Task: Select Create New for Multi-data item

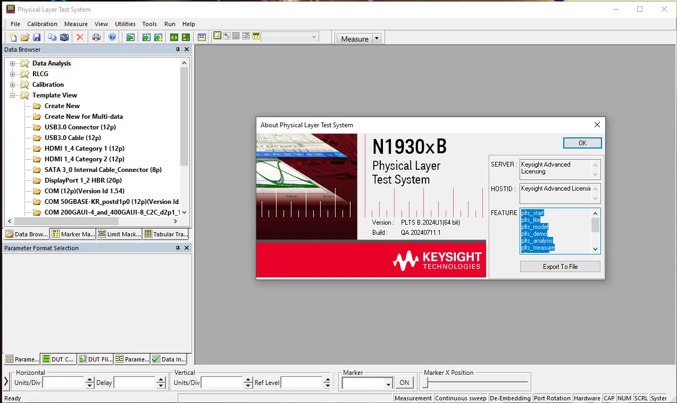Action: point(83,117)
